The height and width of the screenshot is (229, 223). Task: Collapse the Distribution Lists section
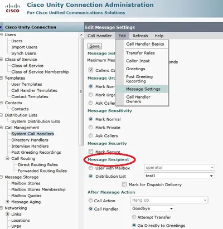[x=1, y=115]
